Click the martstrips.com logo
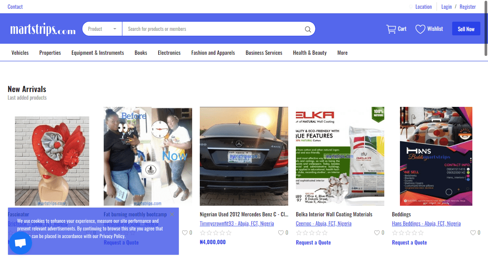The width and height of the screenshot is (488, 262). 43,29
